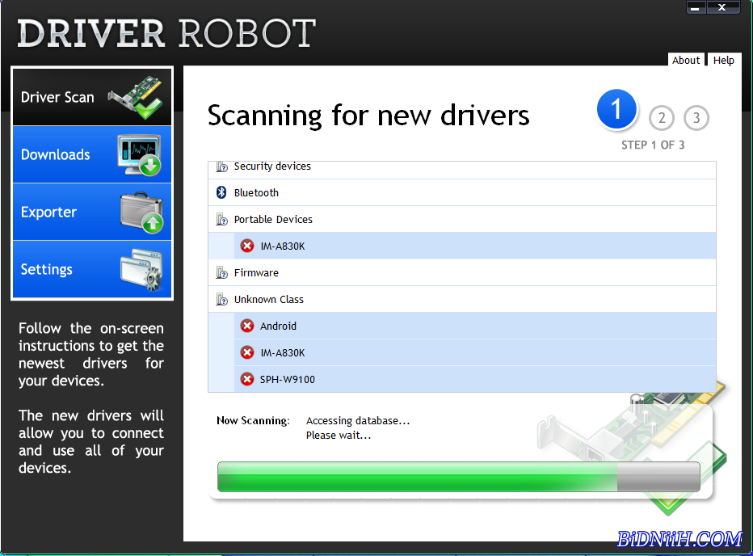
Task: Click the 'STEP 1 OF 3' caption
Action: tap(653, 145)
